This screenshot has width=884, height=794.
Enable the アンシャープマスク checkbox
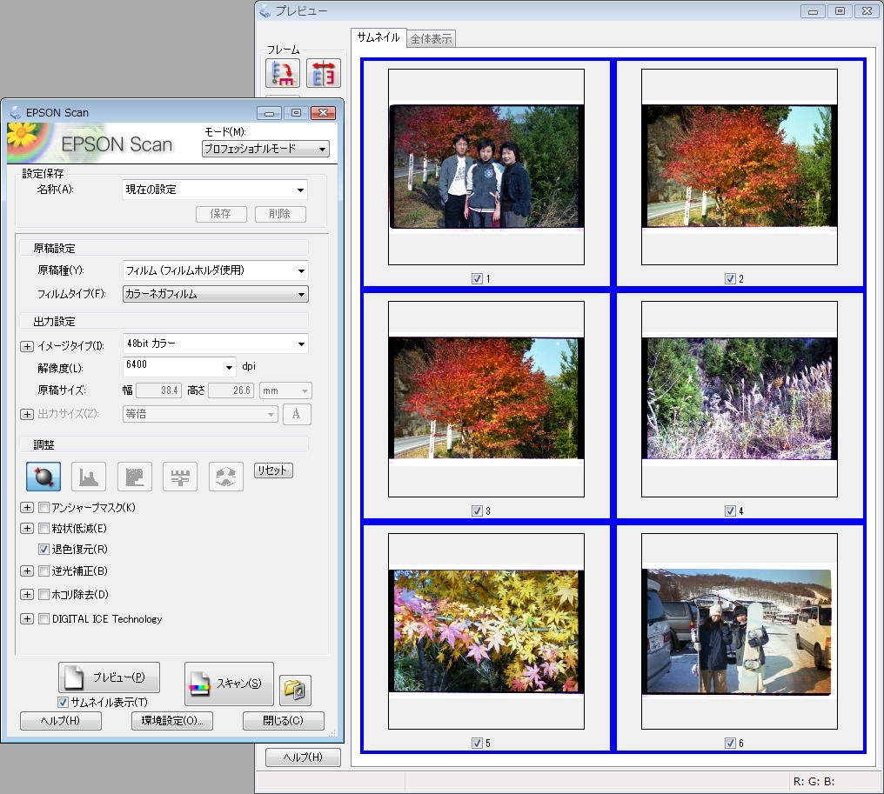coord(44,507)
